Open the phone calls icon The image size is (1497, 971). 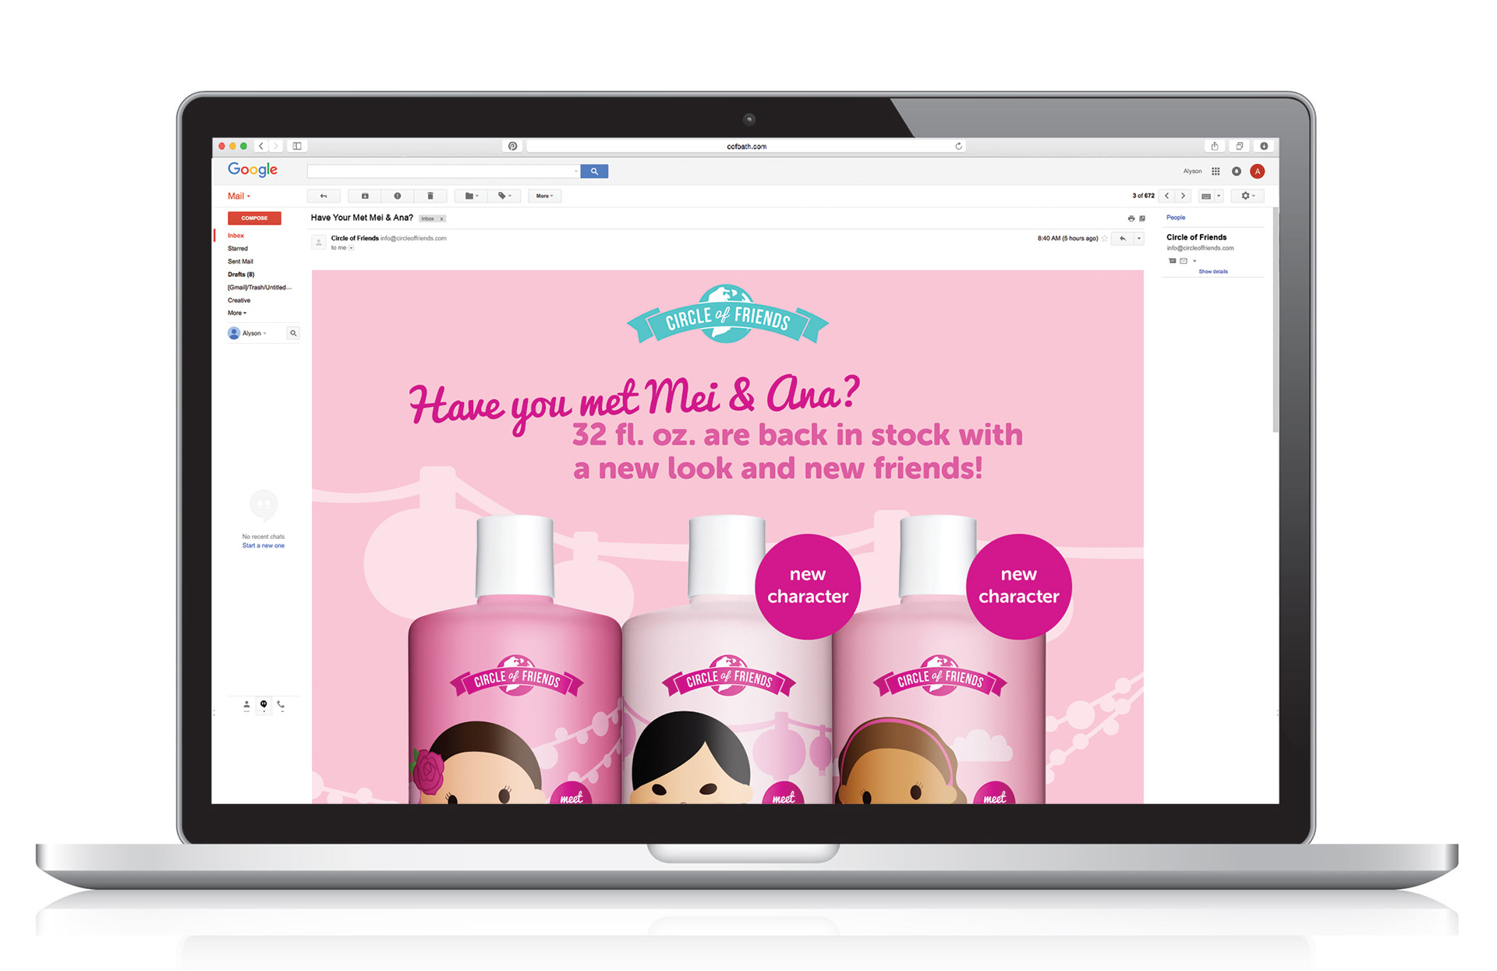(281, 705)
